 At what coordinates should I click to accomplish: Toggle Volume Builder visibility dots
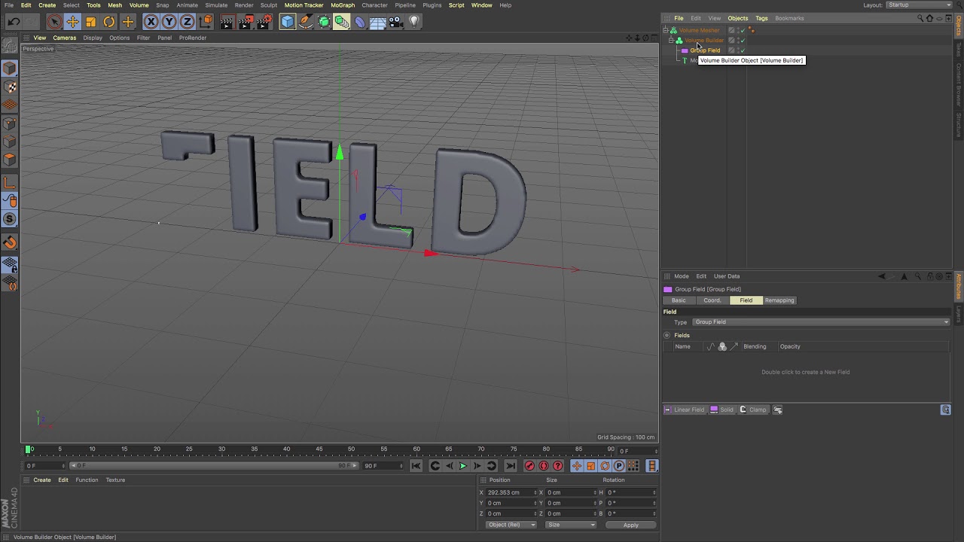737,40
